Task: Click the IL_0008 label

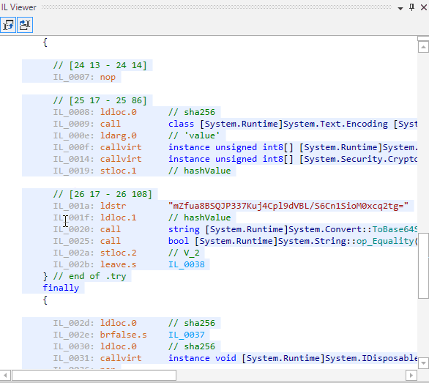Action: 73,112
